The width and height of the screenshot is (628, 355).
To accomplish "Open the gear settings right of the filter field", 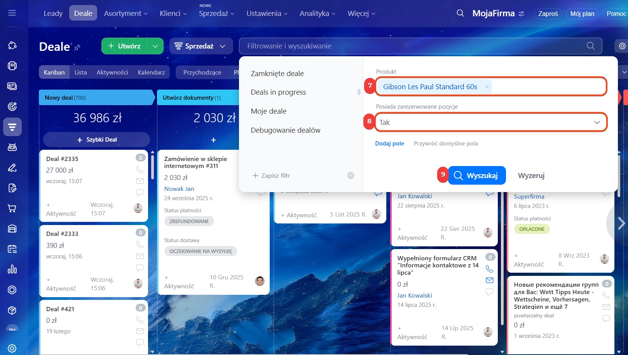I will tap(622, 46).
